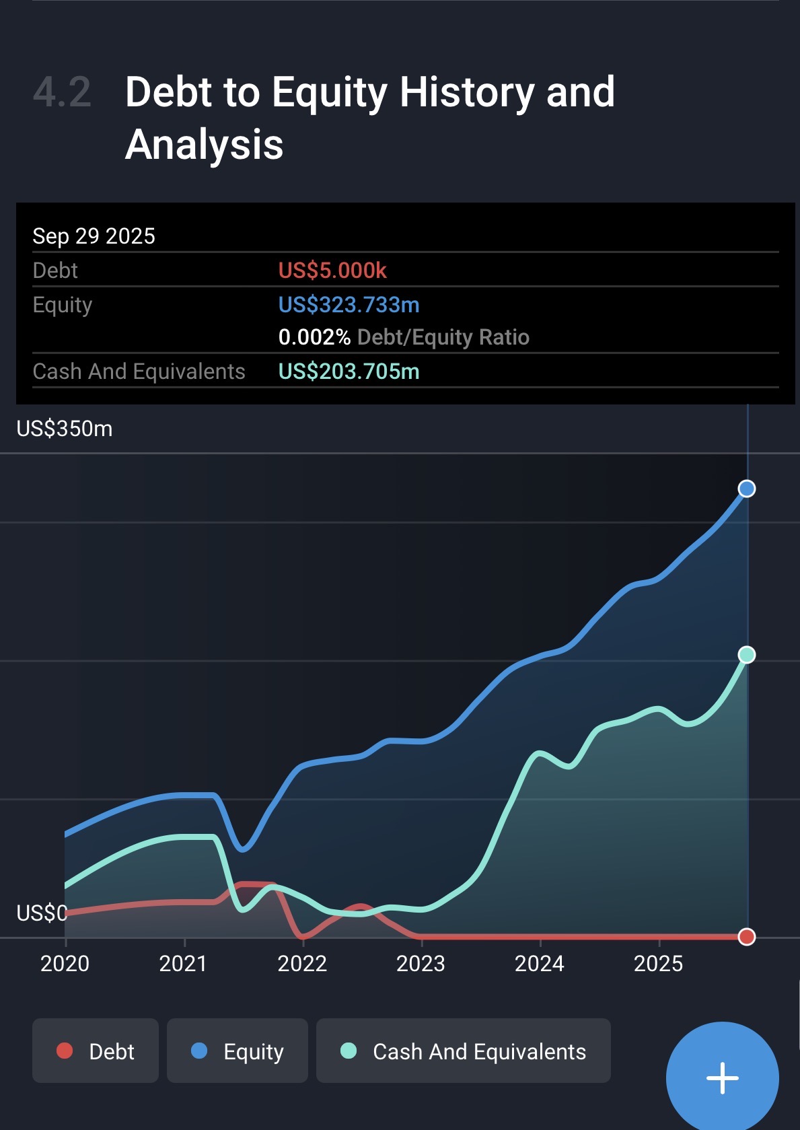This screenshot has height=1130, width=800.
Task: Tap the blue plus floating button
Action: [x=722, y=1078]
